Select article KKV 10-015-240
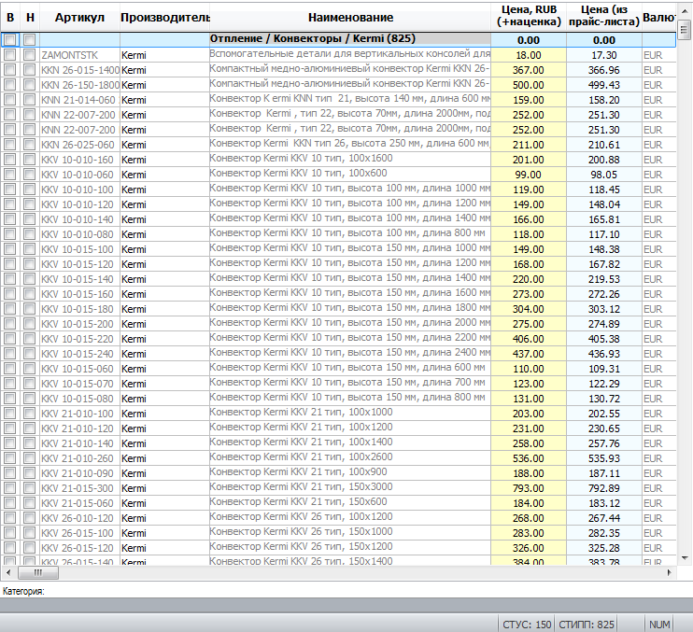 point(78,354)
